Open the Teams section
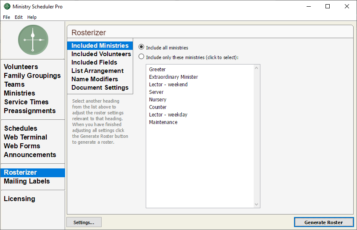This screenshot has width=357, height=230. tap(14, 85)
